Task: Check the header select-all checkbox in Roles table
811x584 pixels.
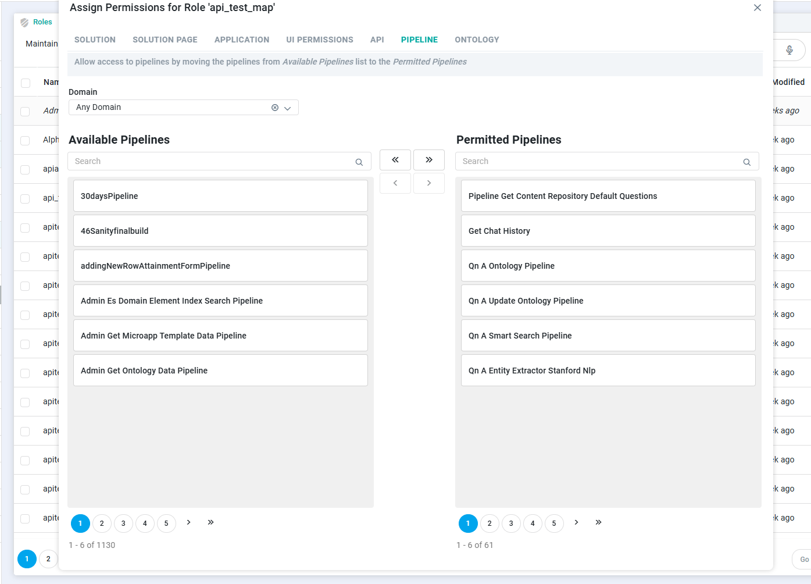Action: point(26,83)
